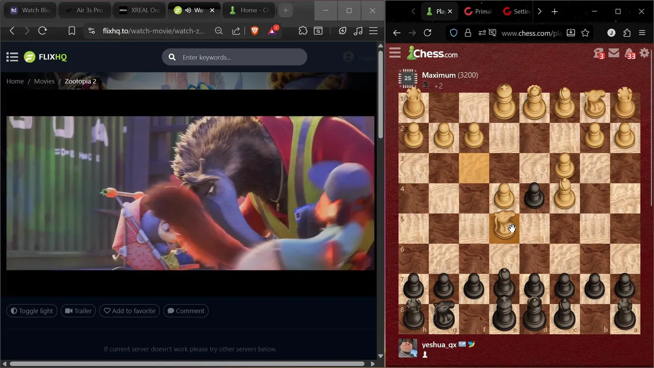Open Chess.com messages envelope icon
Screen dimensions: 654x368
(614, 53)
